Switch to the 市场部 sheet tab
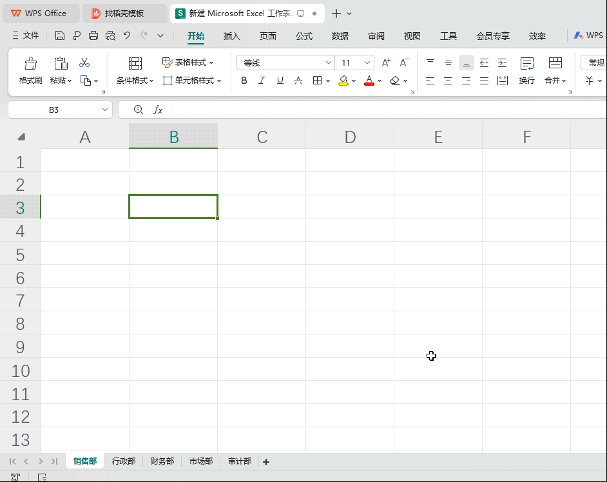Screen dimensions: 607x482 click(x=201, y=461)
